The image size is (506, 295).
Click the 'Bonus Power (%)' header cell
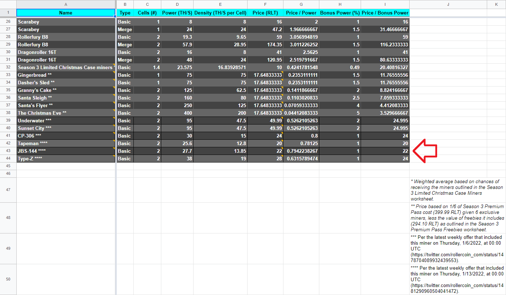click(x=340, y=13)
